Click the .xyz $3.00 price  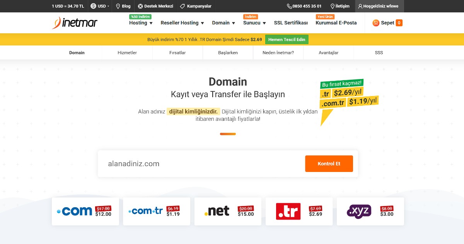387,214
